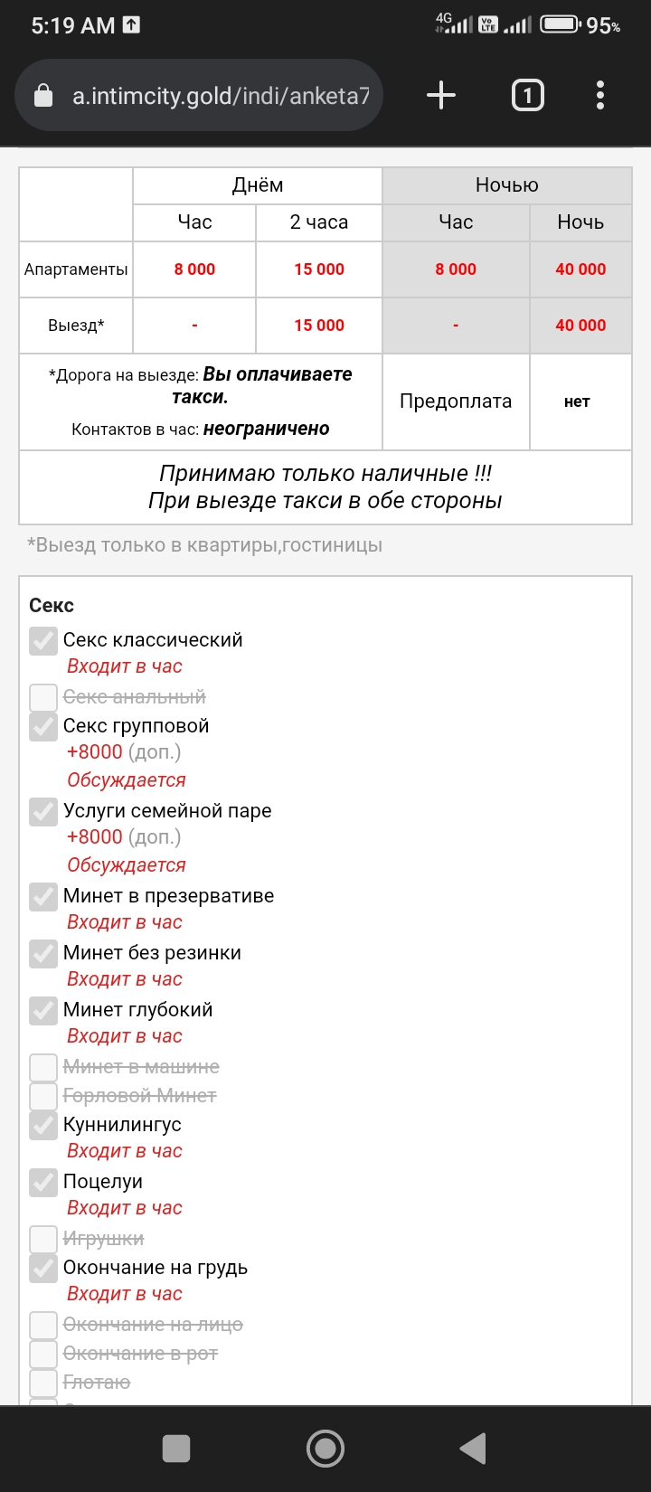
Task: Toggle the Поцелуи checkbox
Action: pos(43,1182)
